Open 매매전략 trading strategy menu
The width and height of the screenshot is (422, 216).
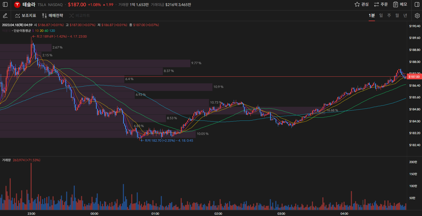click(53, 16)
